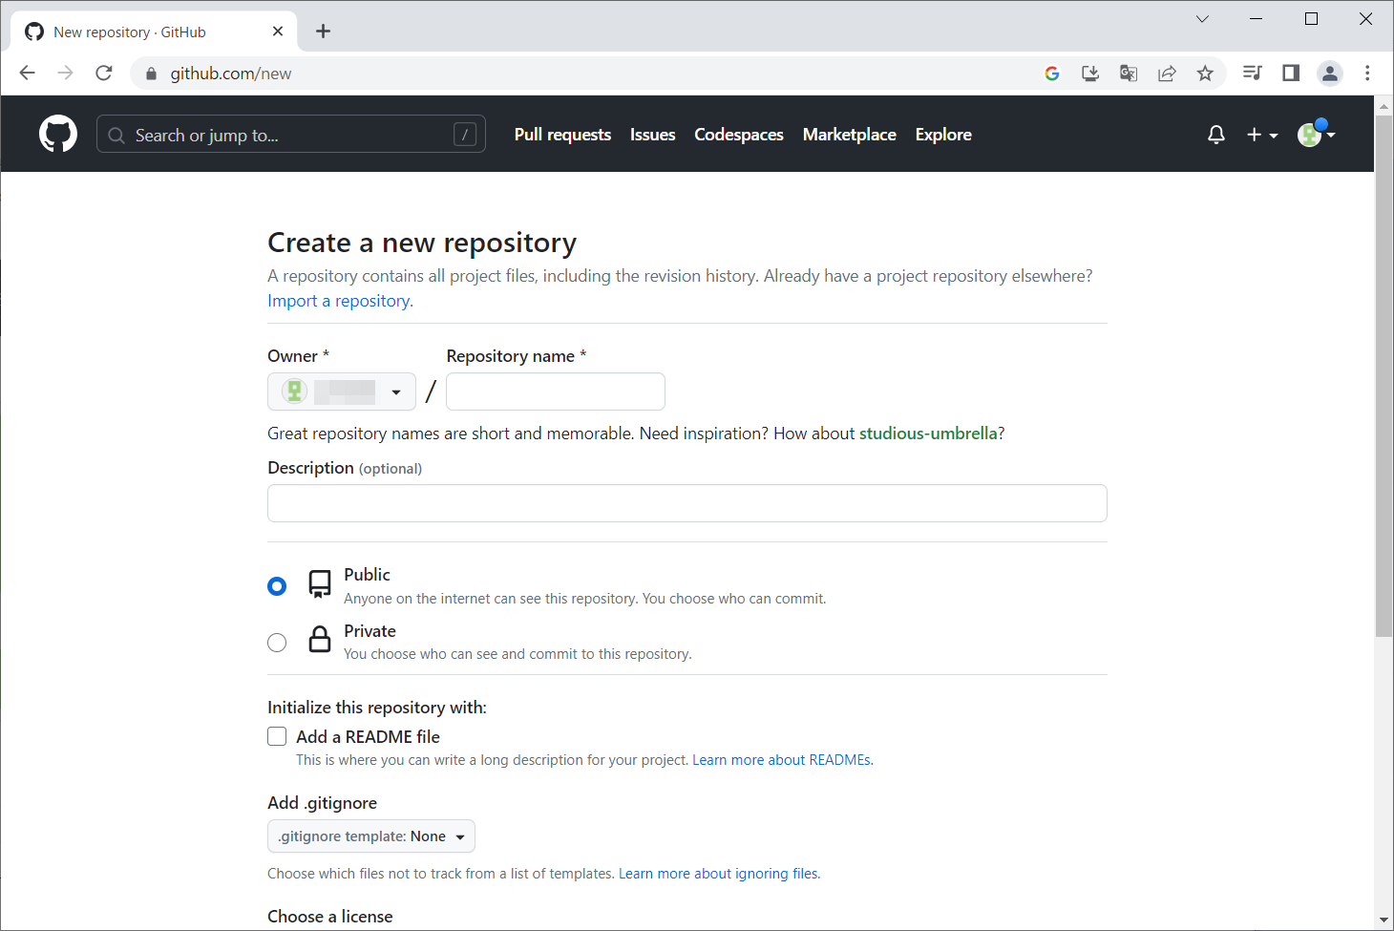Use suggested name studious-umbrella
The width and height of the screenshot is (1394, 931).
(x=928, y=434)
